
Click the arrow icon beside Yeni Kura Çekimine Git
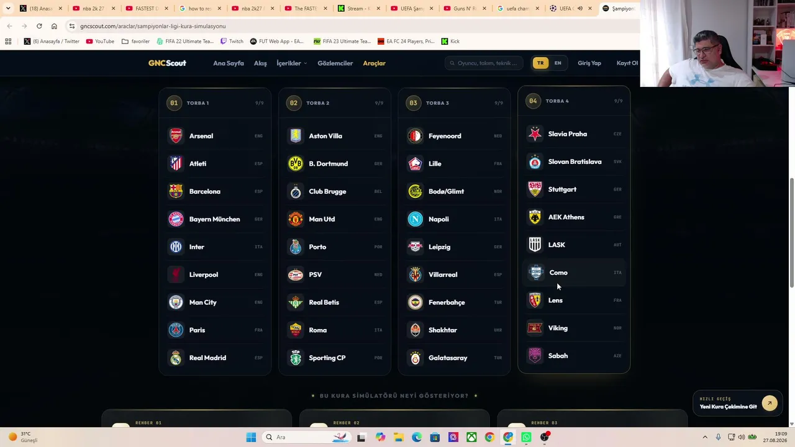(770, 404)
